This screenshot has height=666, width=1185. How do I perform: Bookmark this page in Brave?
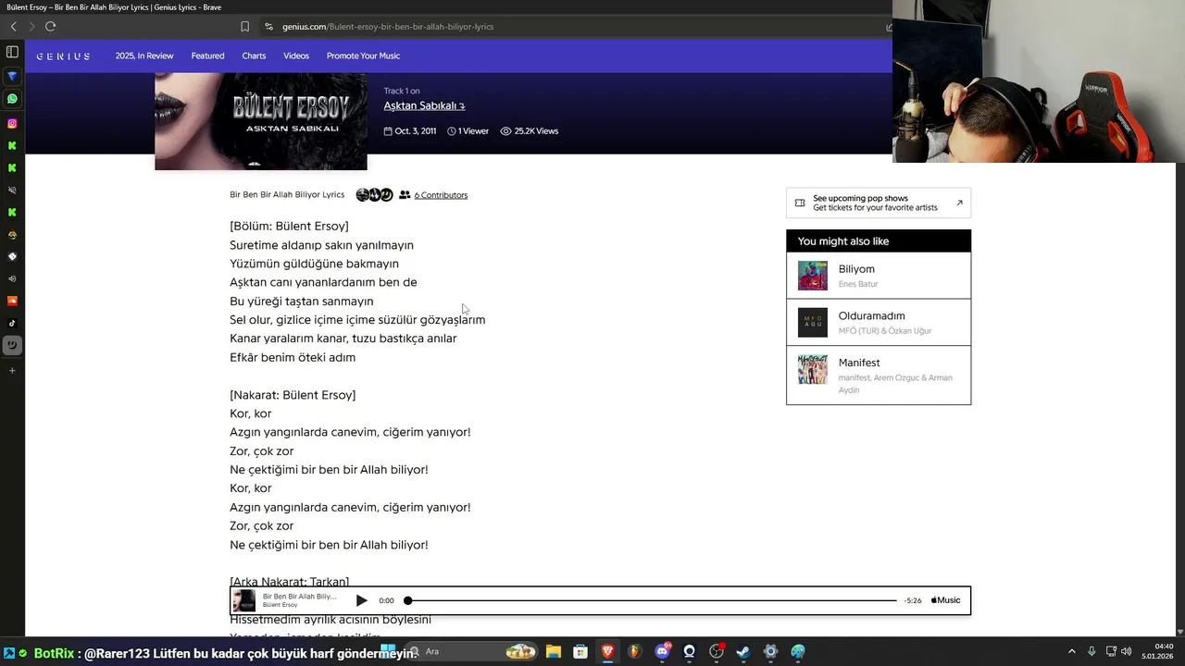pyautogui.click(x=244, y=26)
